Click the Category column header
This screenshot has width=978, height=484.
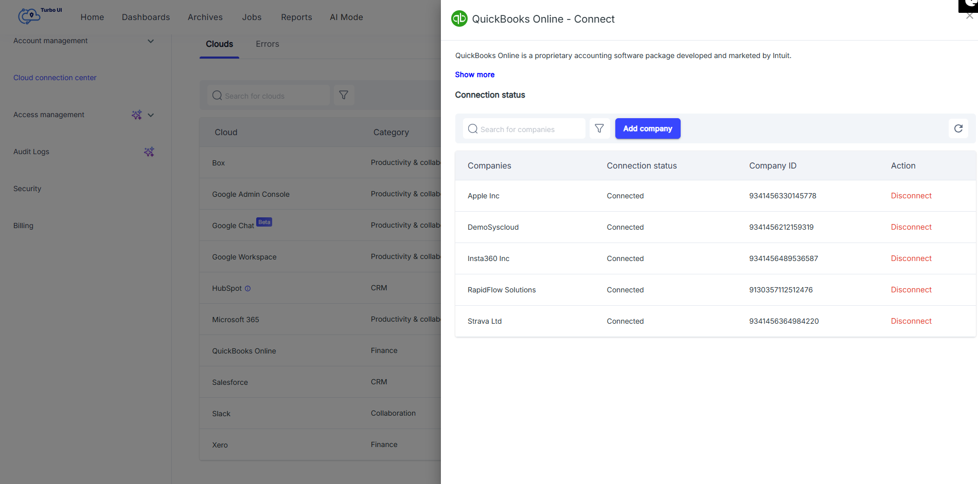pos(391,132)
